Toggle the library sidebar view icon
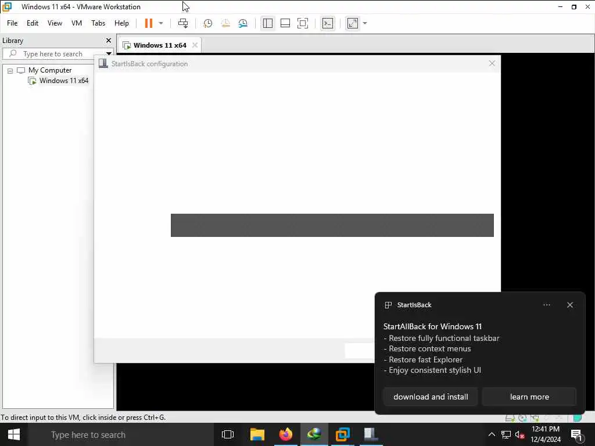 [x=267, y=23]
